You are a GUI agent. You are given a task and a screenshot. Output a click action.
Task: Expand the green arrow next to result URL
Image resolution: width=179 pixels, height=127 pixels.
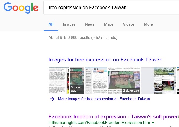153,123
